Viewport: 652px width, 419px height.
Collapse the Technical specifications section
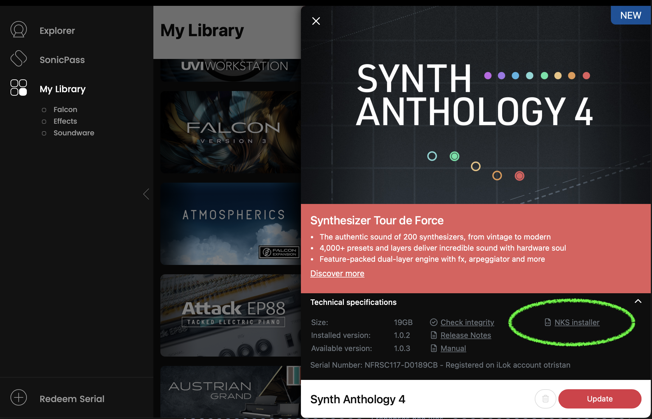pyautogui.click(x=638, y=301)
